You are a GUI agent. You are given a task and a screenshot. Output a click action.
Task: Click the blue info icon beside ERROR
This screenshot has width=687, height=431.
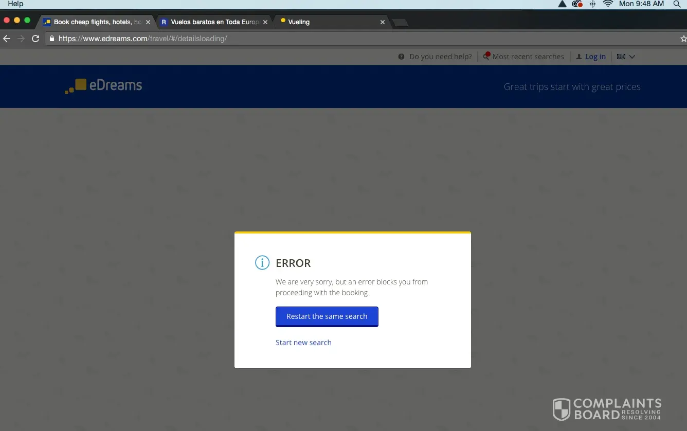click(x=262, y=263)
